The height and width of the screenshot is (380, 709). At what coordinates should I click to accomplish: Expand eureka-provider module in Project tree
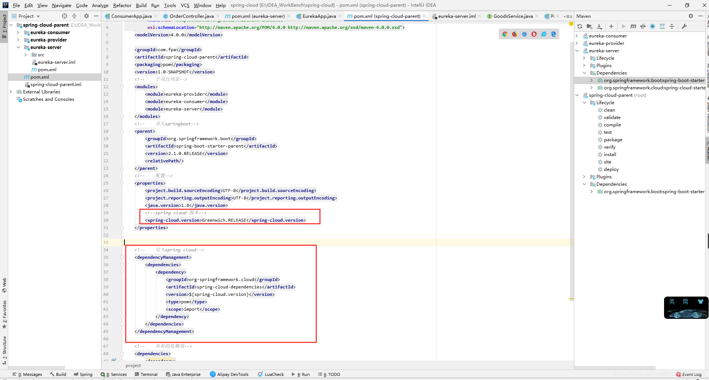click(18, 40)
